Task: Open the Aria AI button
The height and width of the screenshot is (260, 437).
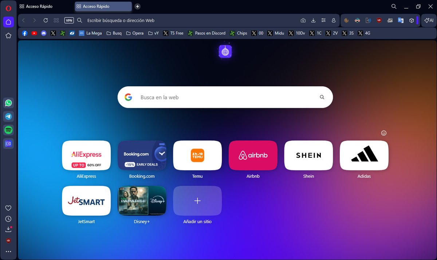Action: point(429,20)
